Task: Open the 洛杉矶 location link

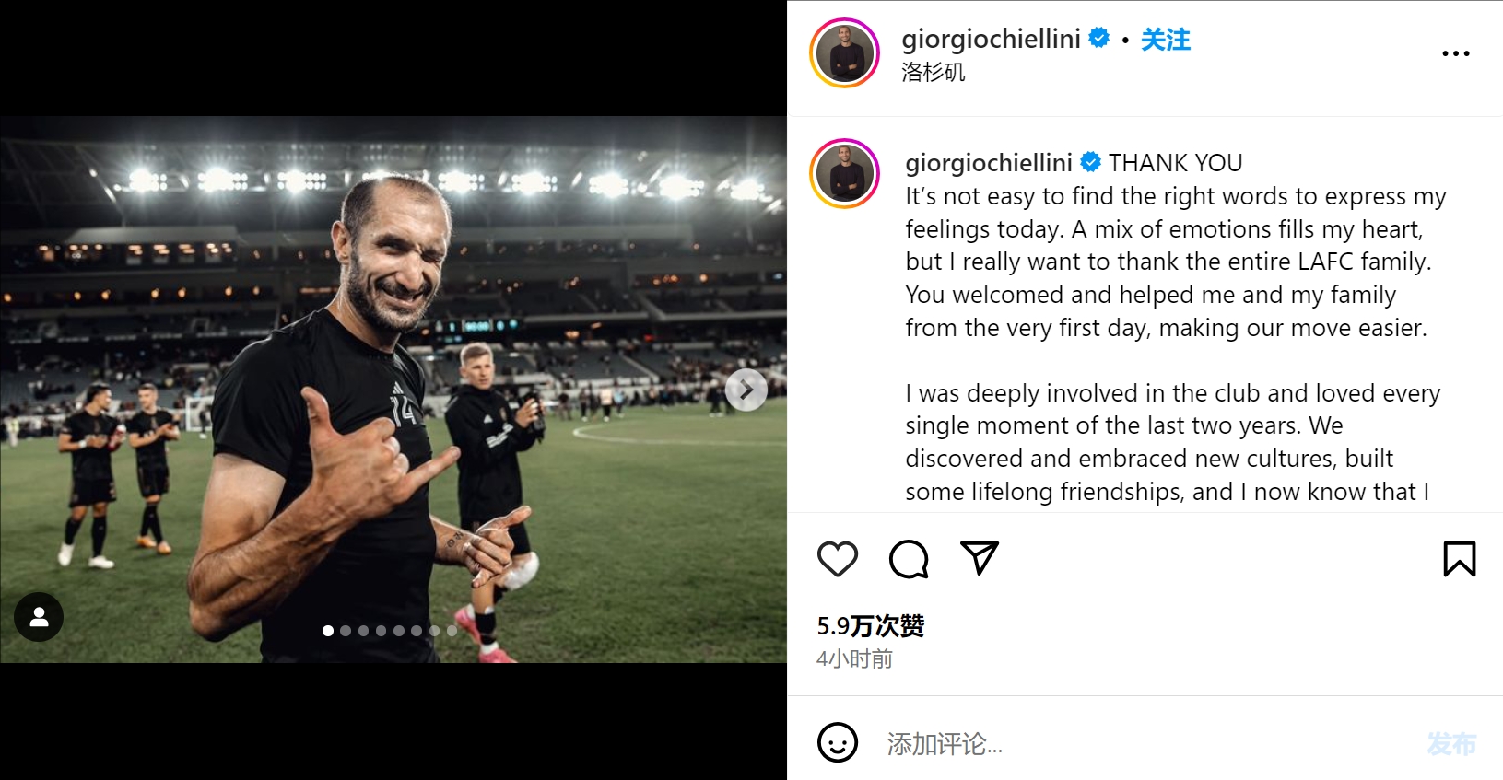Action: click(933, 73)
